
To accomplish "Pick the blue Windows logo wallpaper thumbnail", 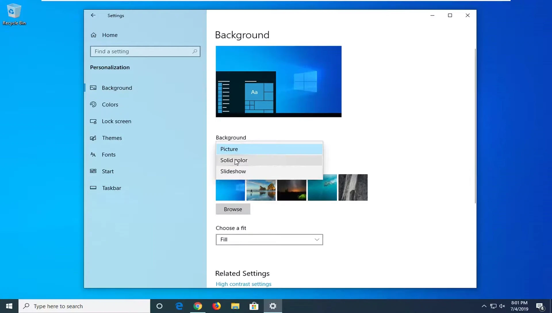I will (x=230, y=190).
